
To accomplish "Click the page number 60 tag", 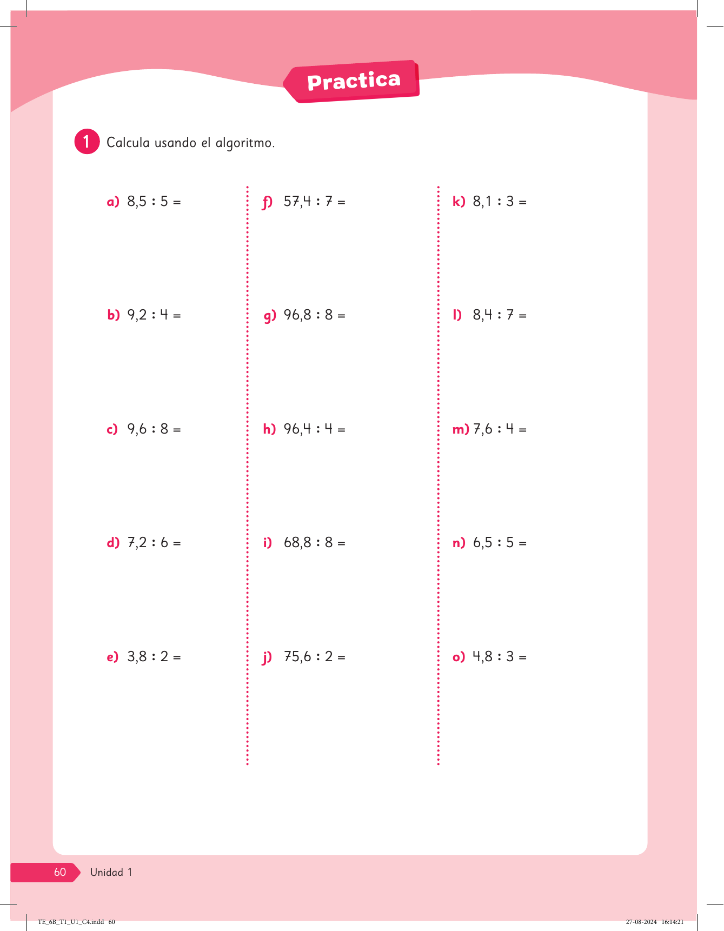I will pos(59,872).
